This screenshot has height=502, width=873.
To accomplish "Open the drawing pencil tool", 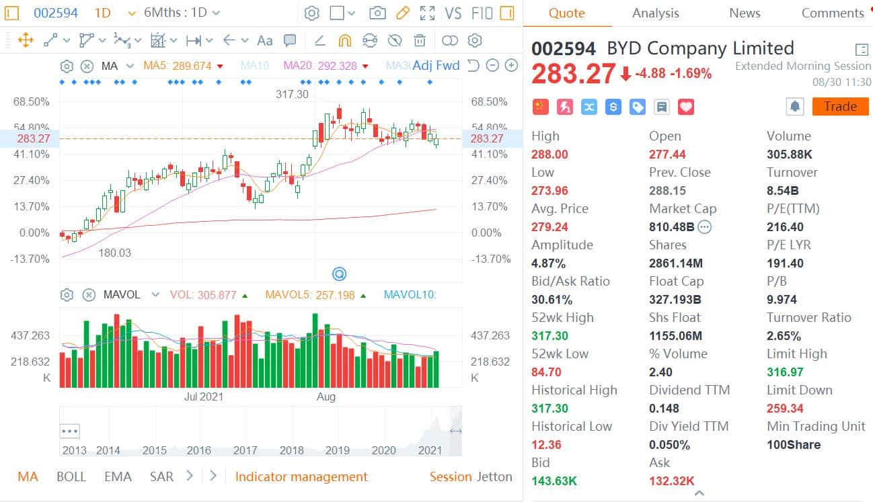I will (x=402, y=13).
